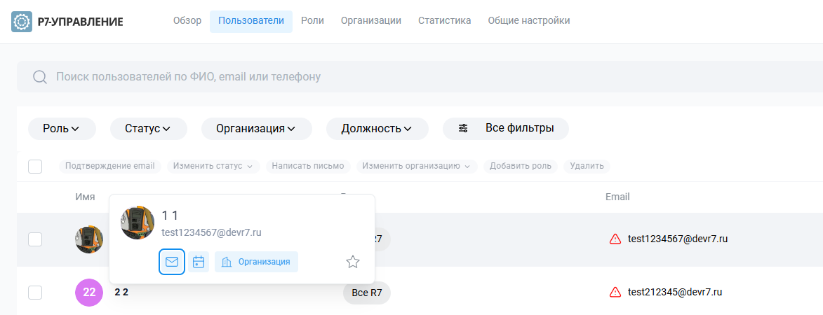The image size is (823, 315).
Task: Click the Р7-Управление gear logo icon
Action: (x=22, y=22)
